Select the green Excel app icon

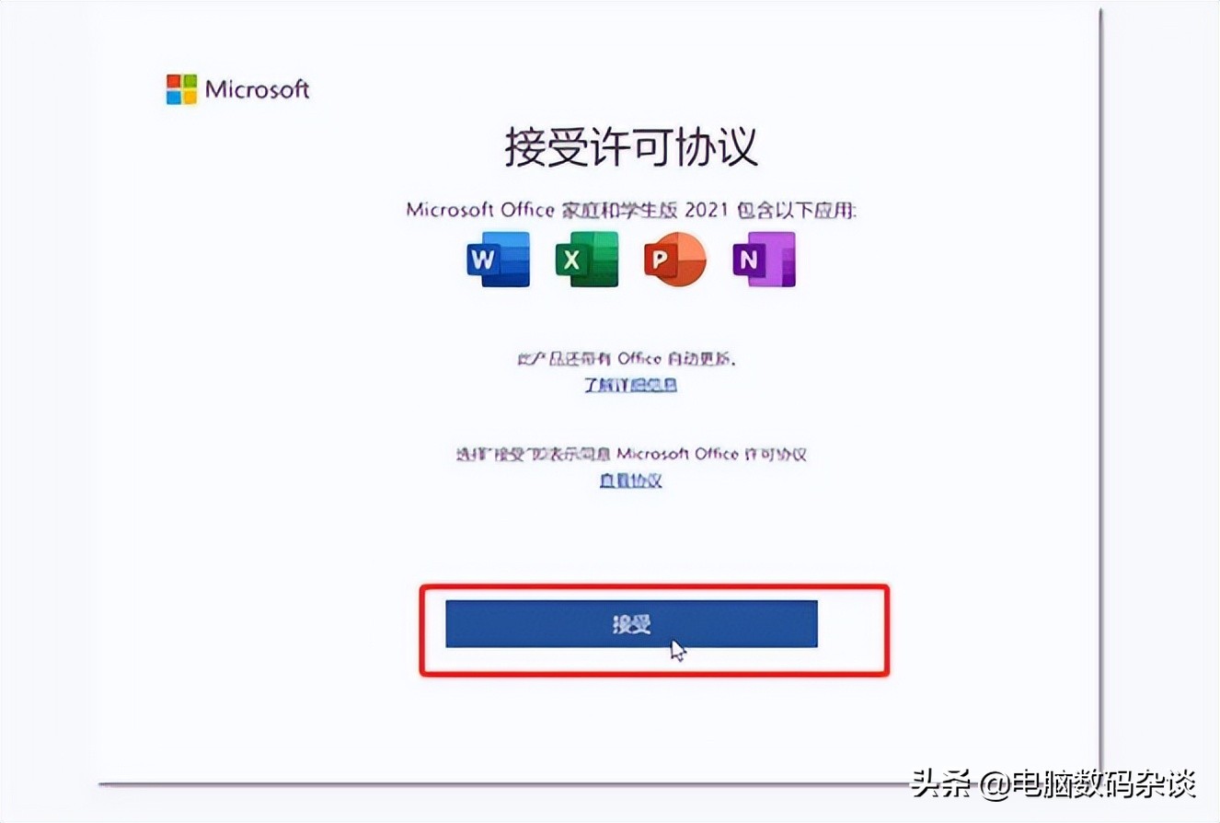587,260
